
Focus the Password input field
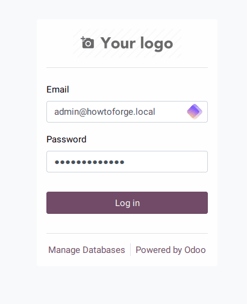coord(127,162)
